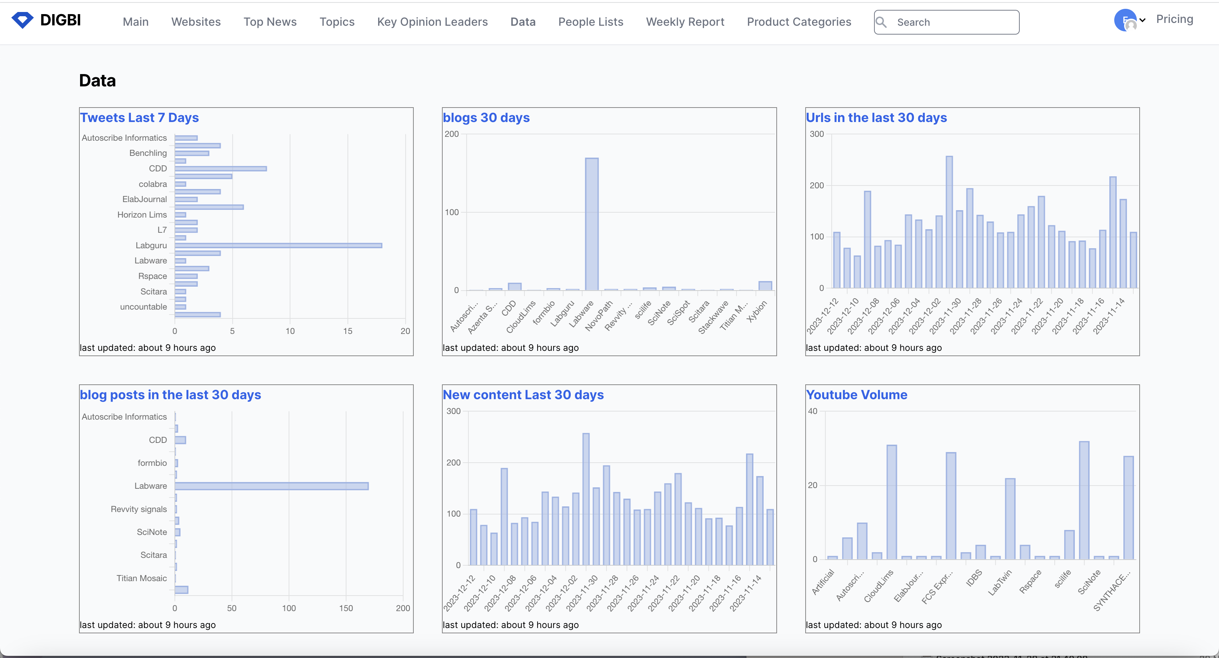Click the LabTwin bar in Youtube Volume
This screenshot has width=1219, height=658.
1010,519
